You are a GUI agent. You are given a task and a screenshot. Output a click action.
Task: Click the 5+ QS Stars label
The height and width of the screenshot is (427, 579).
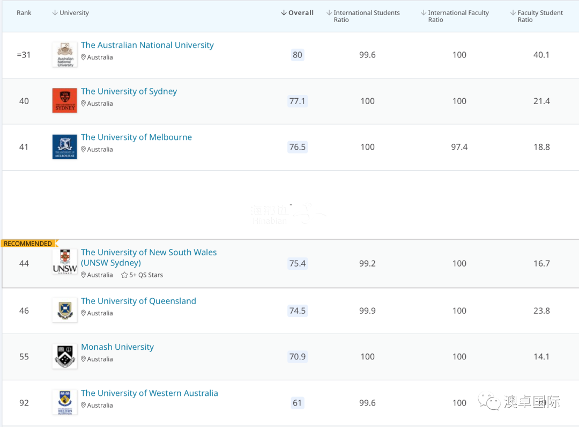click(146, 275)
